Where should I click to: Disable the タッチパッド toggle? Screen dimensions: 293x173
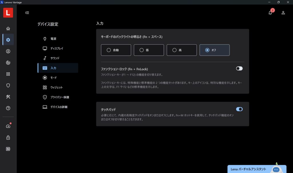(x=239, y=109)
